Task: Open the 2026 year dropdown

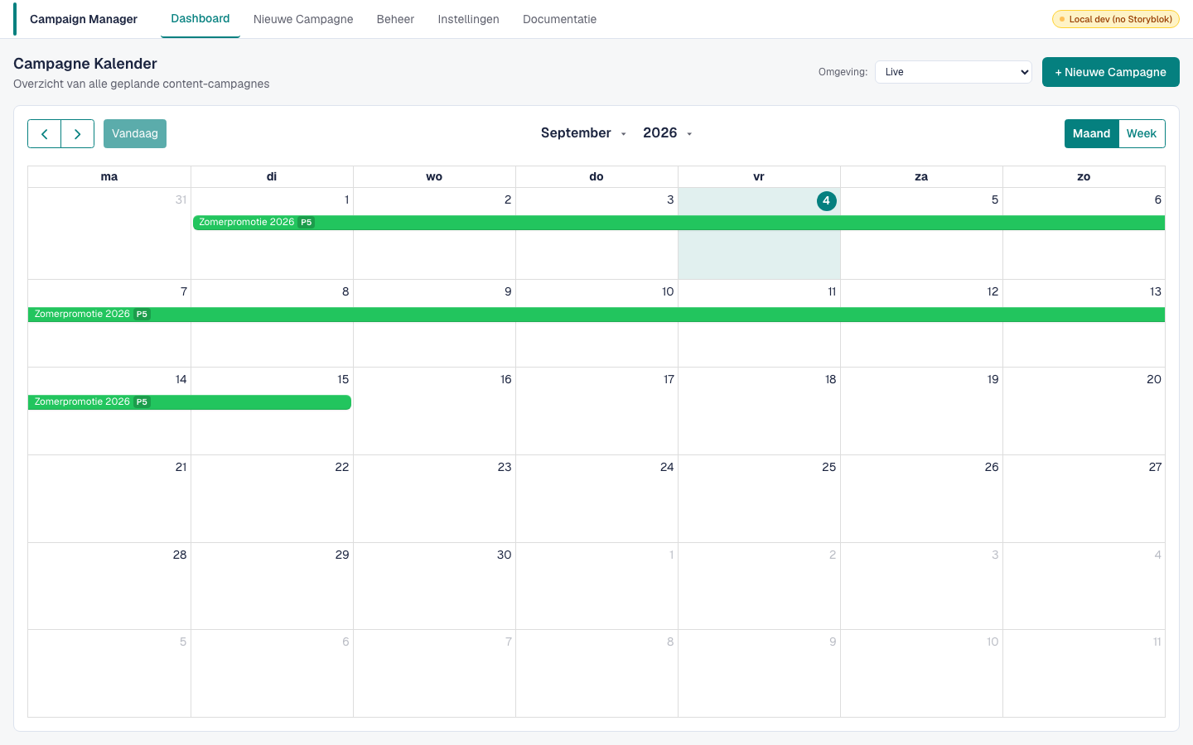Action: (x=667, y=133)
